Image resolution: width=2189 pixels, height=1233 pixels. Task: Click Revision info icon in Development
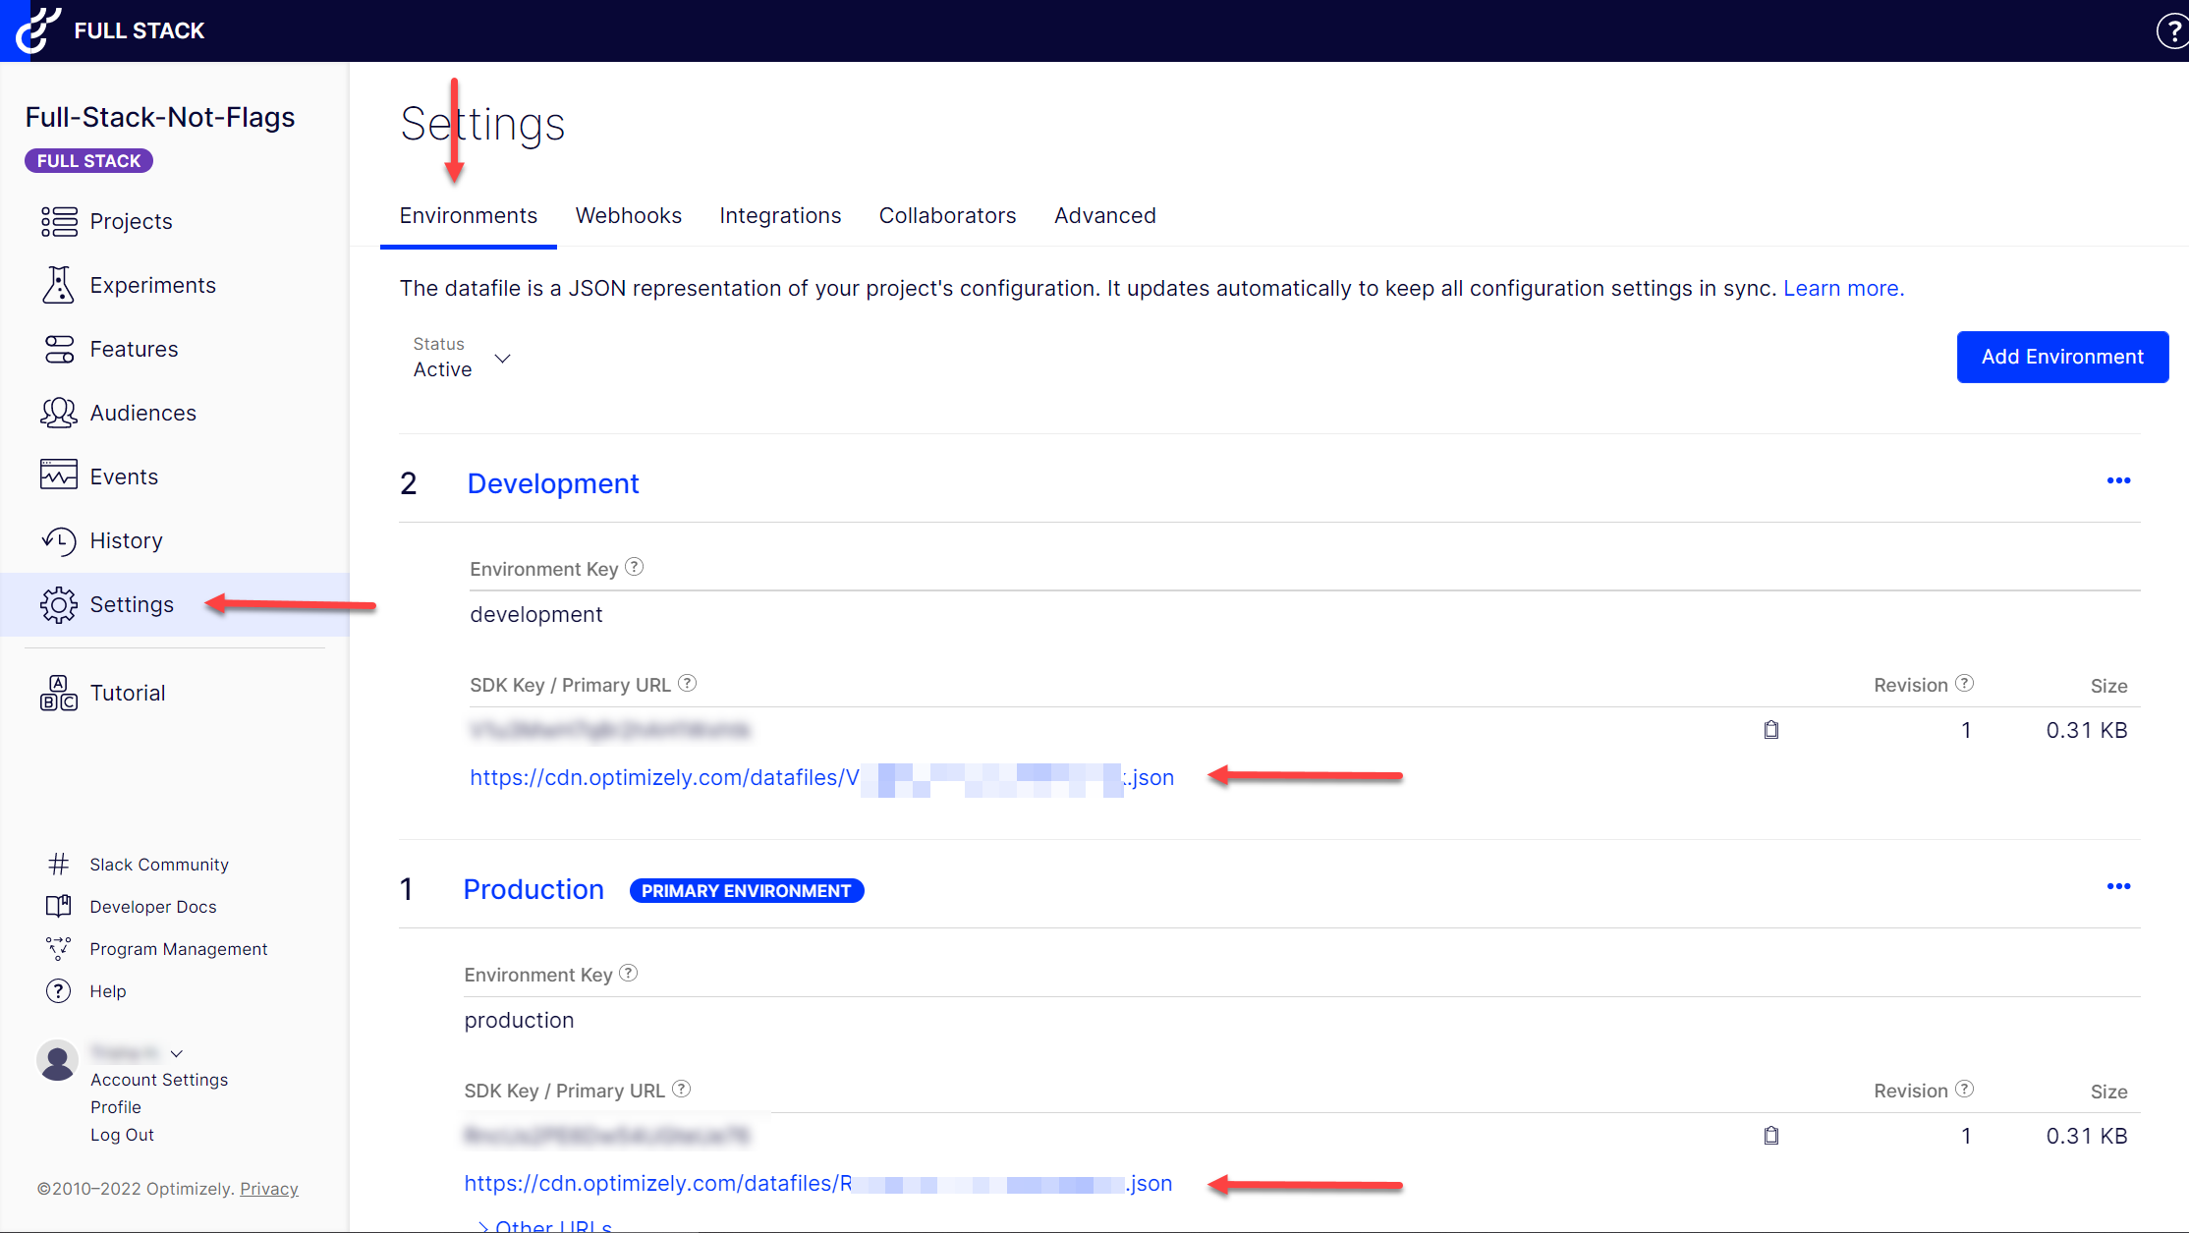[1964, 684]
